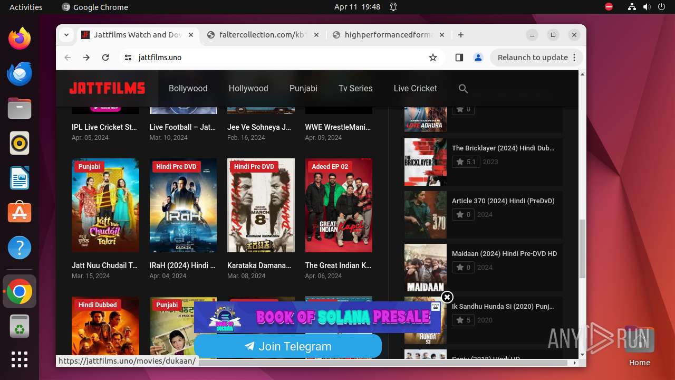675x380 pixels.
Task: Open Rhythmbox music player in dock
Action: coord(20,143)
